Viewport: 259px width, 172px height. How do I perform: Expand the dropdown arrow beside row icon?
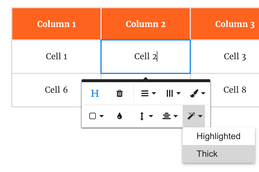(x=154, y=94)
